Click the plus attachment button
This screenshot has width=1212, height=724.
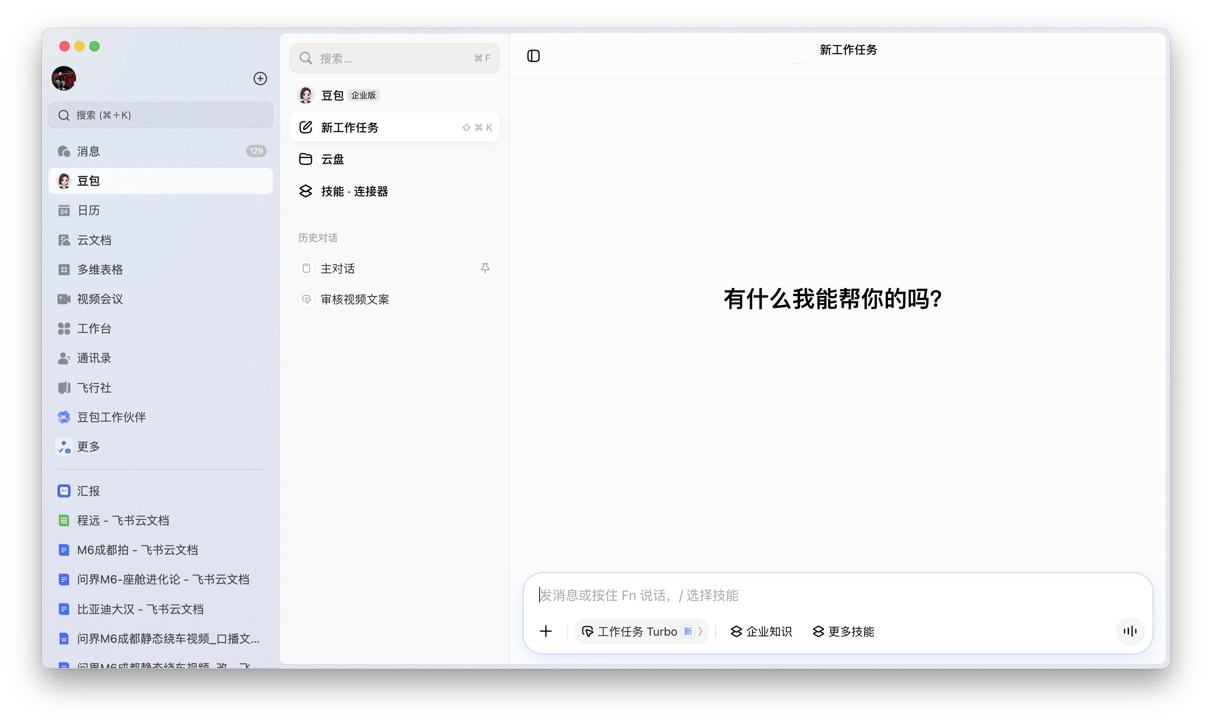pos(546,631)
